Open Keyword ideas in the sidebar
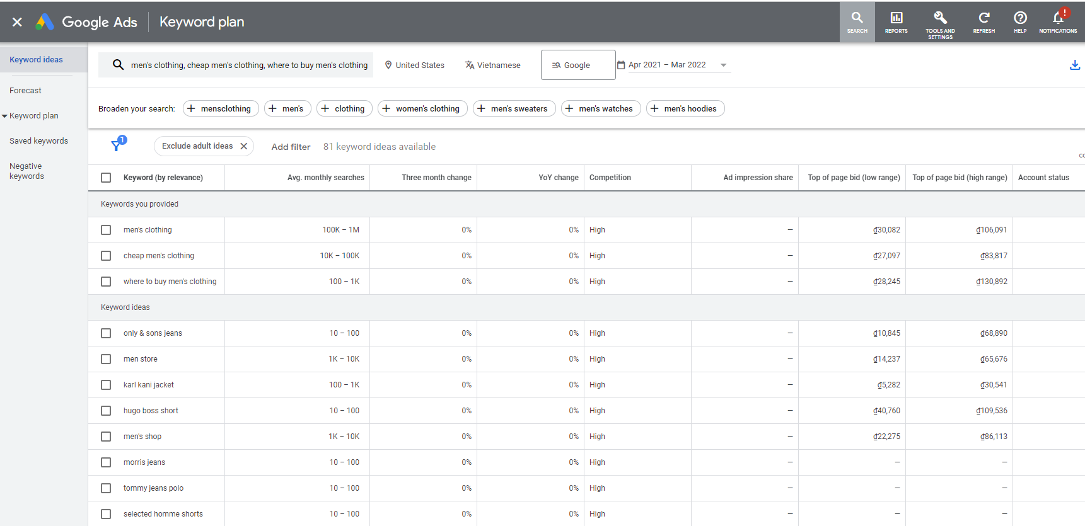This screenshot has width=1085, height=526. 36,60
